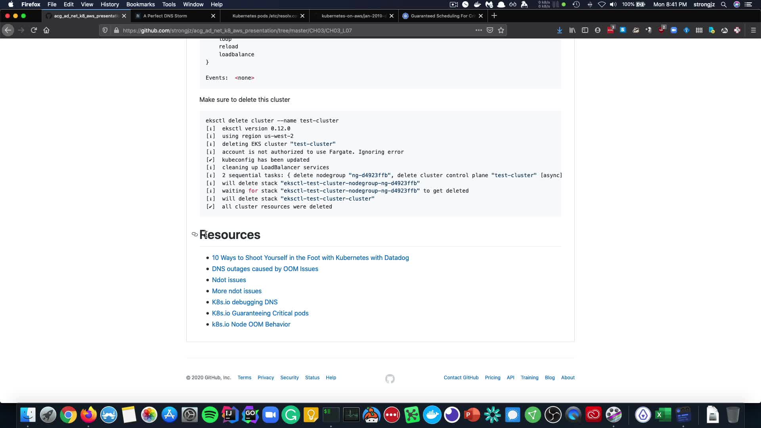
Task: Open the Bookmarks menu
Action: 140,4
